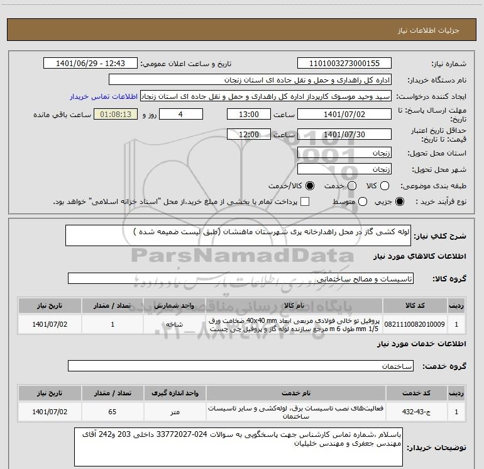Image resolution: width=484 pixels, height=469 pixels.
Task: Click the استان محل تحویل field زنجان
Action: tap(344, 153)
